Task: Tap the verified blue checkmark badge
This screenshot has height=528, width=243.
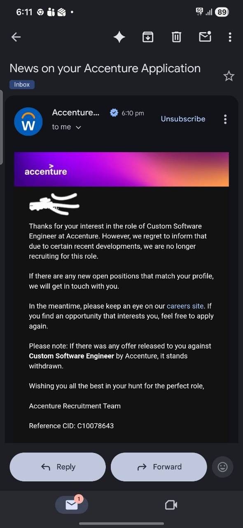Action: click(x=114, y=113)
